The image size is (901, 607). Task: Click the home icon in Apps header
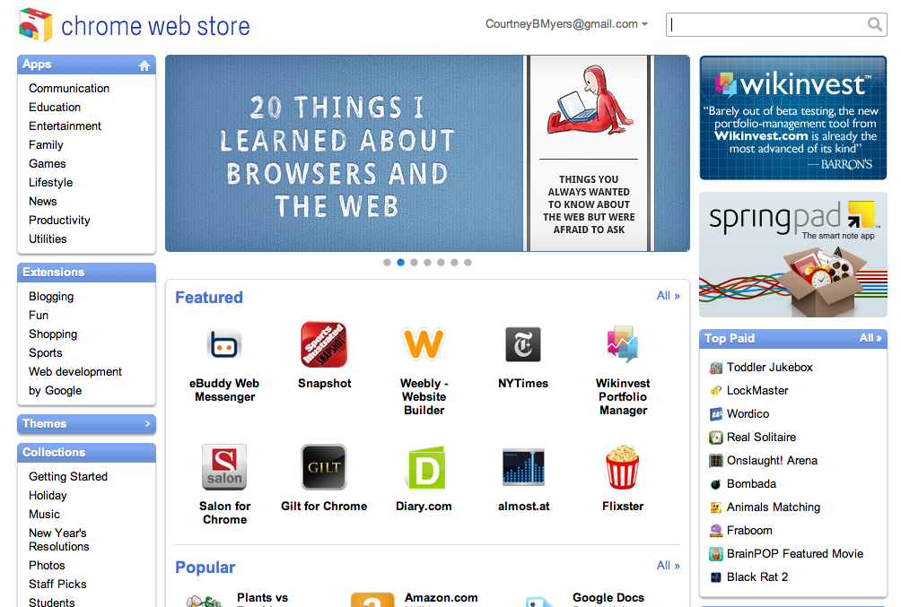[x=144, y=65]
